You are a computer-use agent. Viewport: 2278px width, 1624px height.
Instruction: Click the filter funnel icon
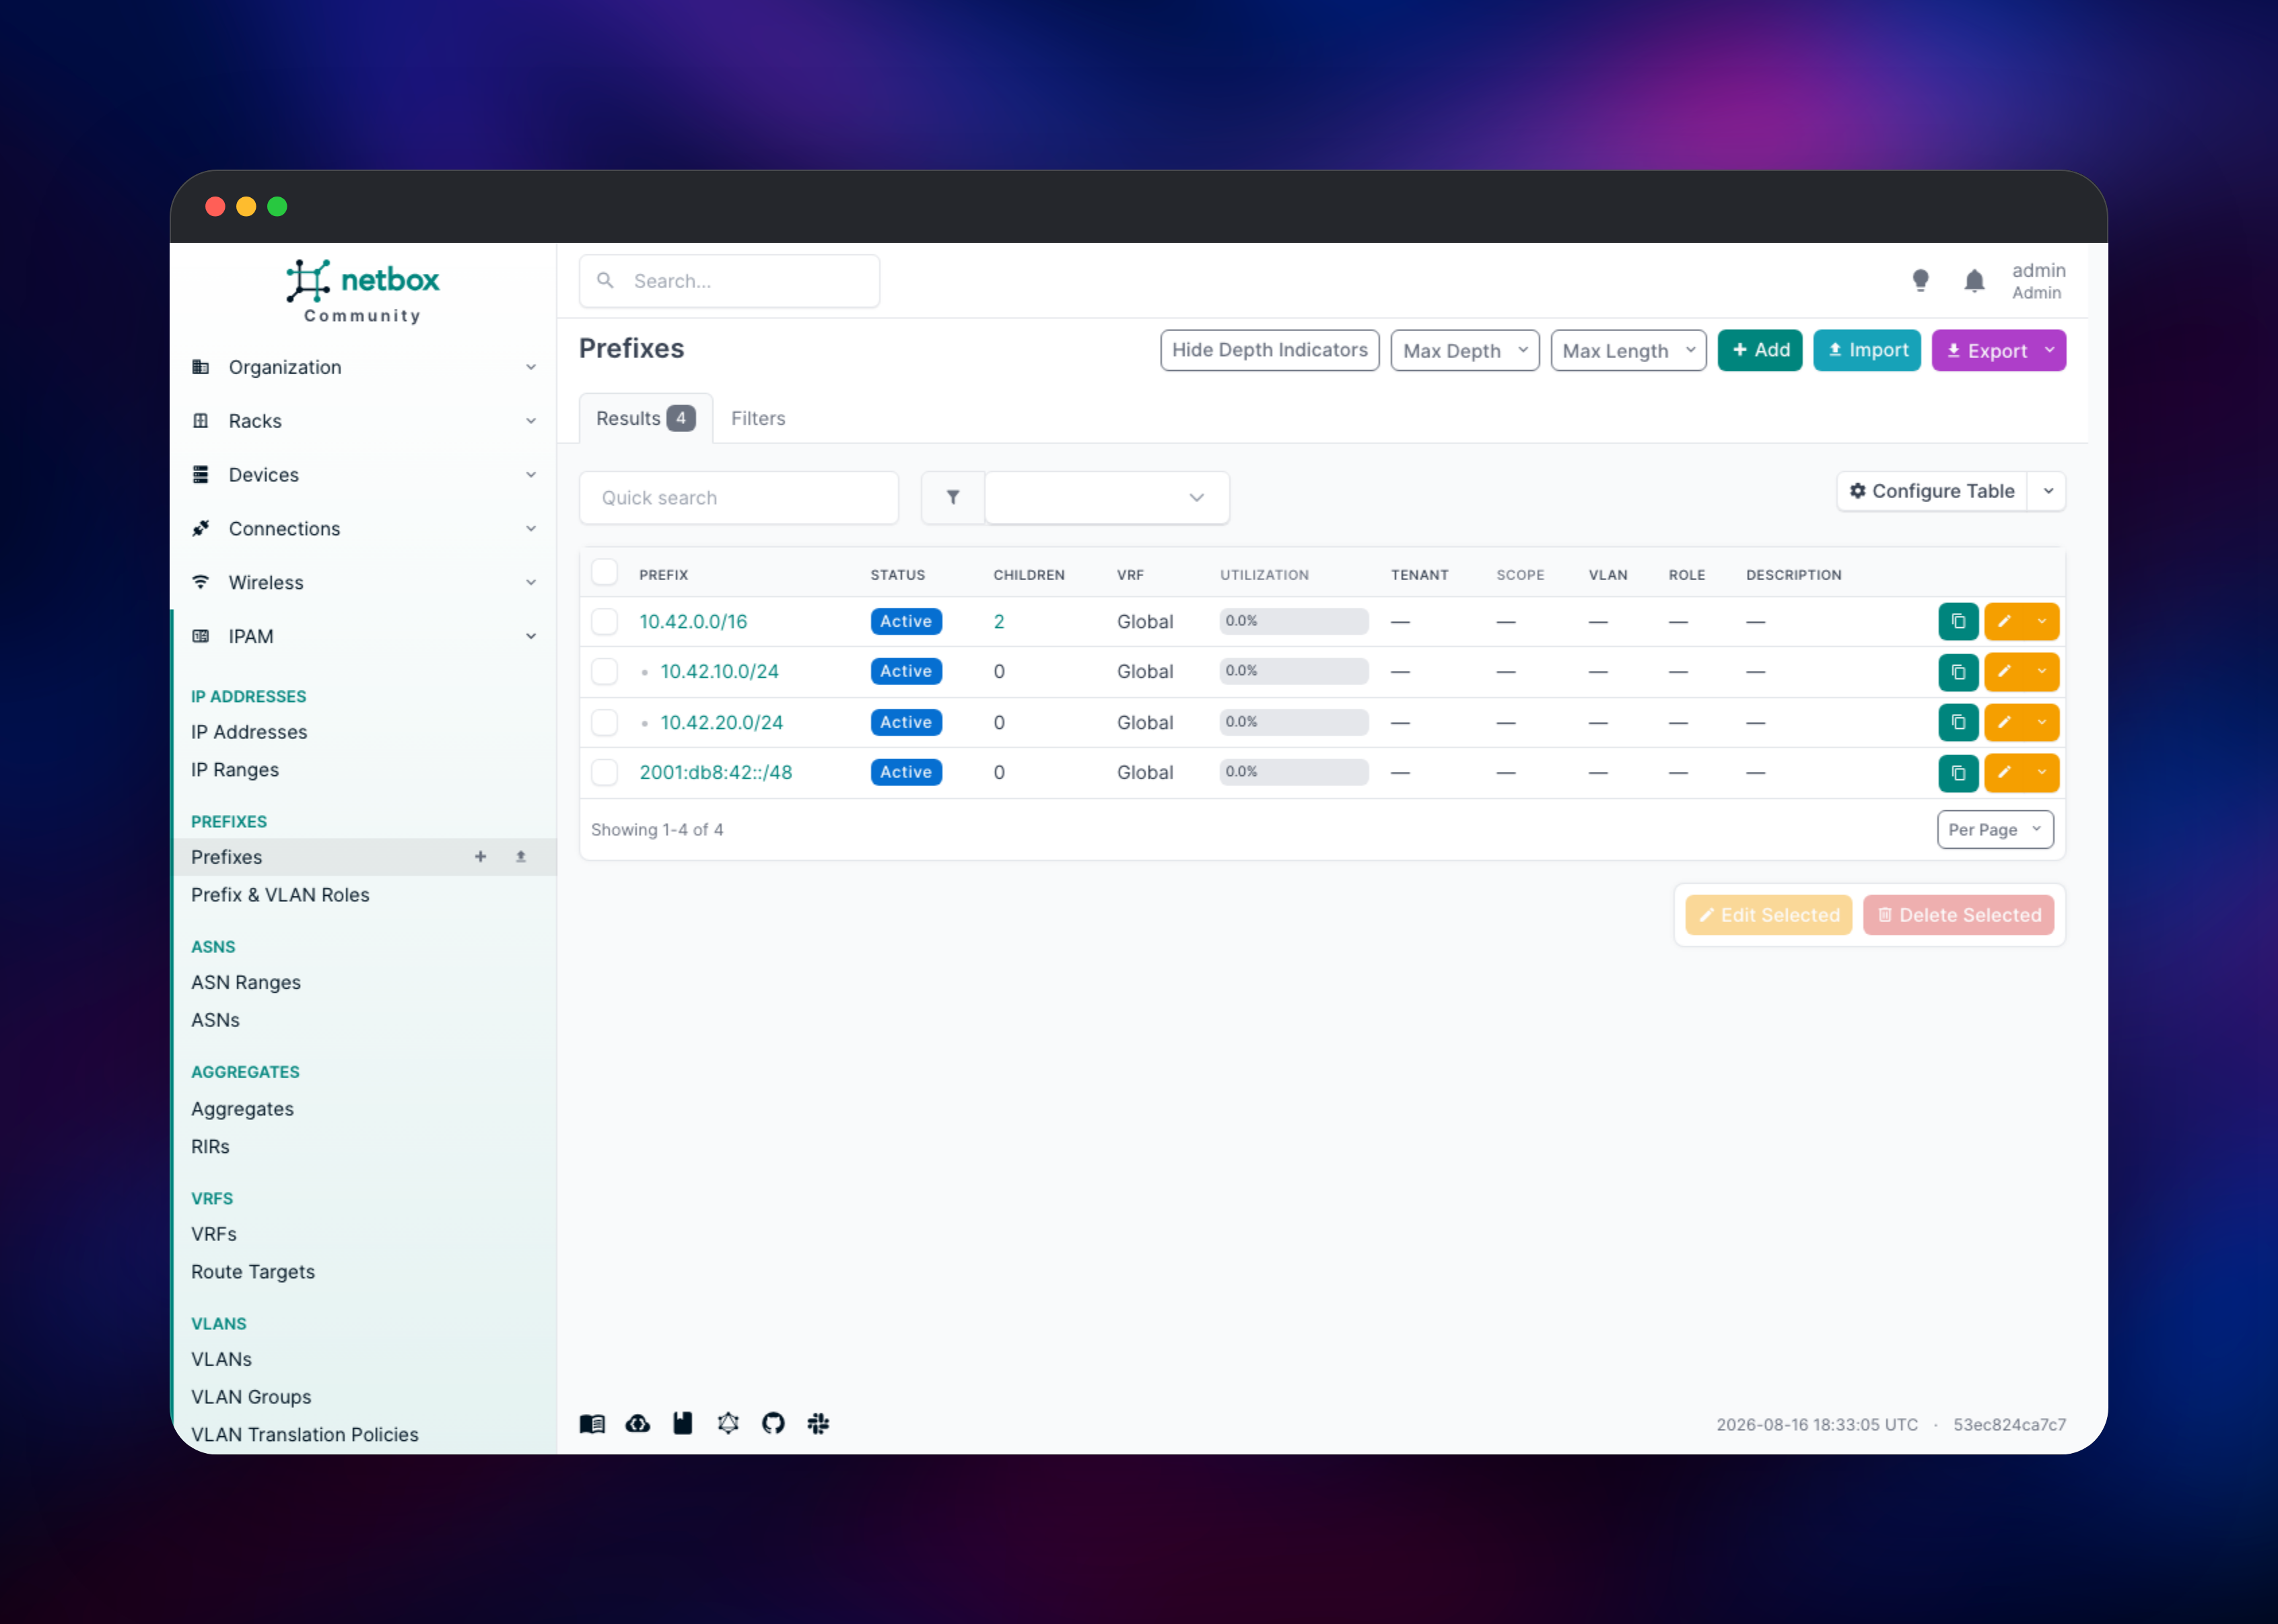click(953, 497)
